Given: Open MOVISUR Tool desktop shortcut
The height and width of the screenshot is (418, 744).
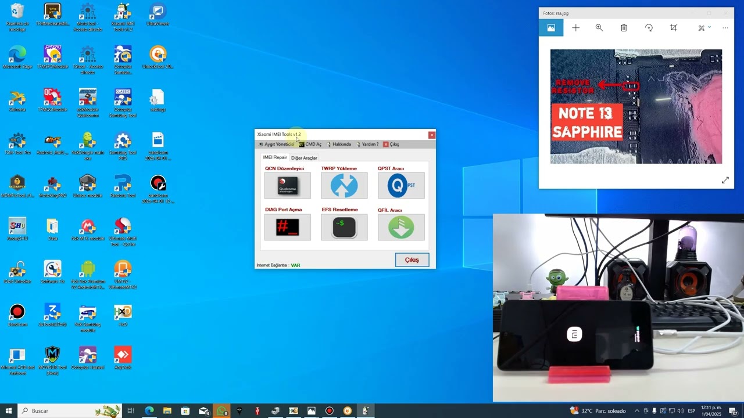Looking at the screenshot, I should click(52, 361).
